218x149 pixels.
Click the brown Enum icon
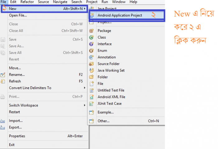(91, 50)
